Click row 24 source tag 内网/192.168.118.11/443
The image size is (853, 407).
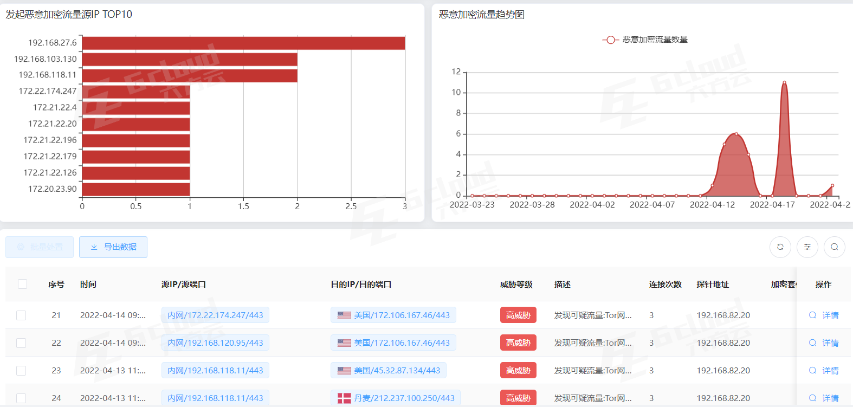pyautogui.click(x=215, y=398)
